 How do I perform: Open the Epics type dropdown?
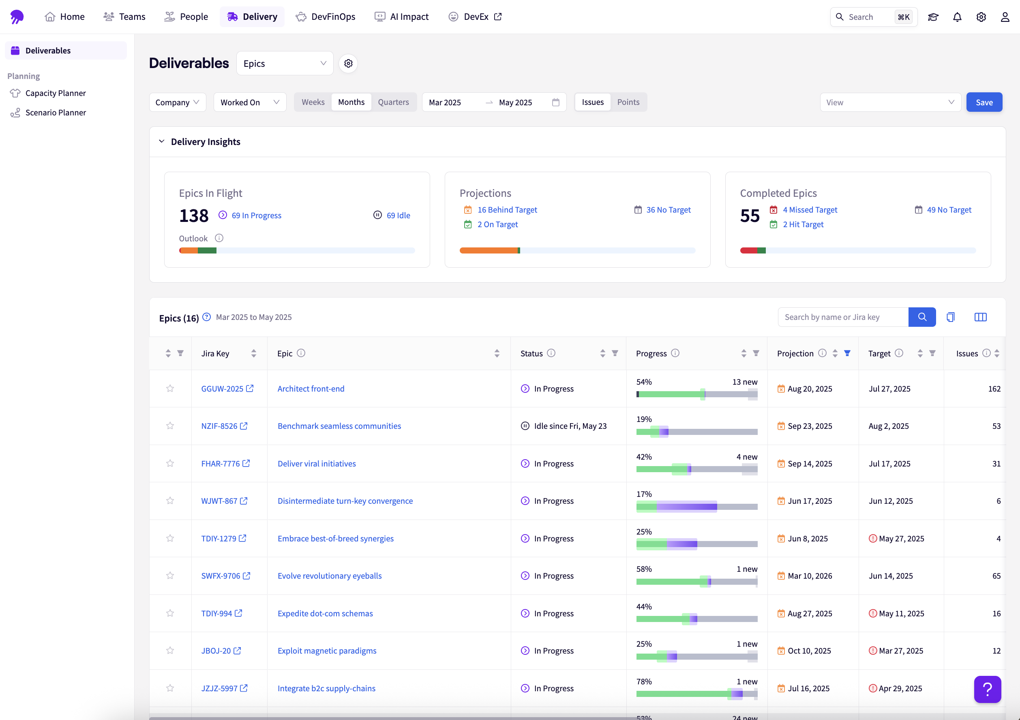point(285,64)
